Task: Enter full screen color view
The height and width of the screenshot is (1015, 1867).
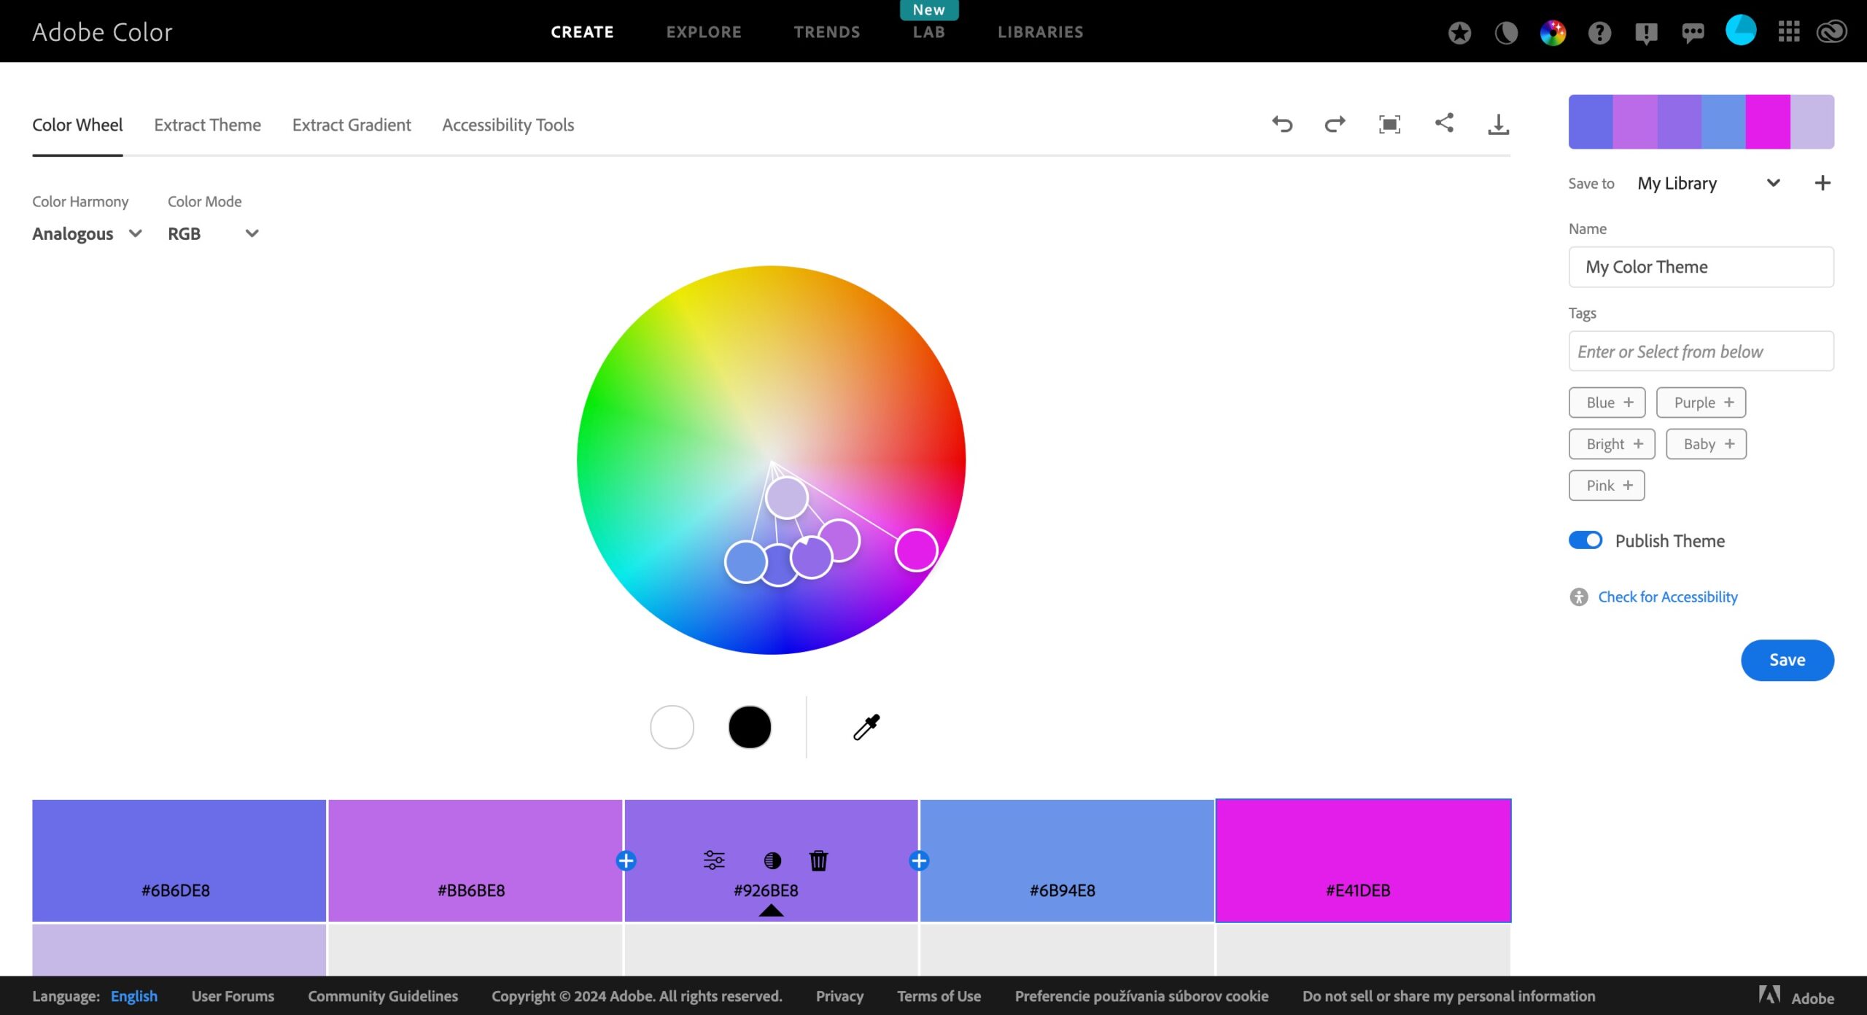Action: pyautogui.click(x=1389, y=124)
